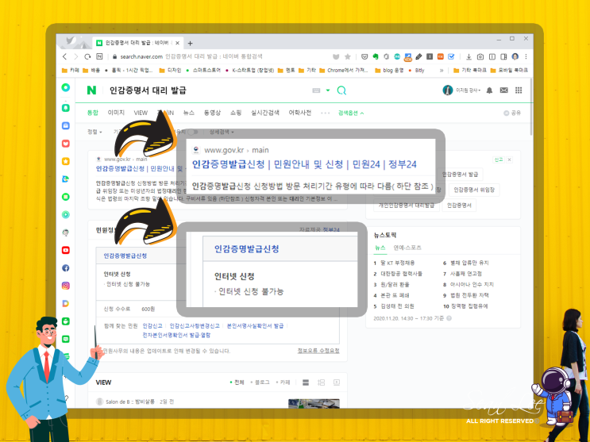Expand the 상세검색 dropdown
Image resolution: width=590 pixels, height=442 pixels.
(222, 132)
